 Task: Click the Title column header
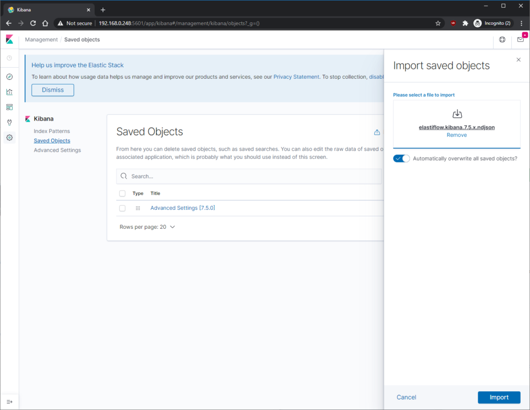pos(155,193)
